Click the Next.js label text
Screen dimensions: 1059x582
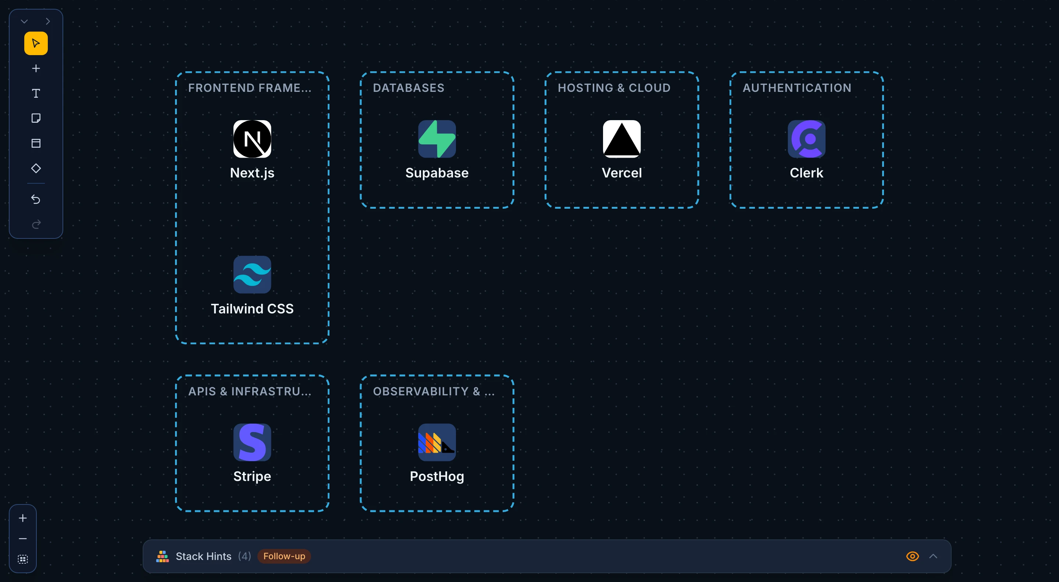(x=252, y=173)
